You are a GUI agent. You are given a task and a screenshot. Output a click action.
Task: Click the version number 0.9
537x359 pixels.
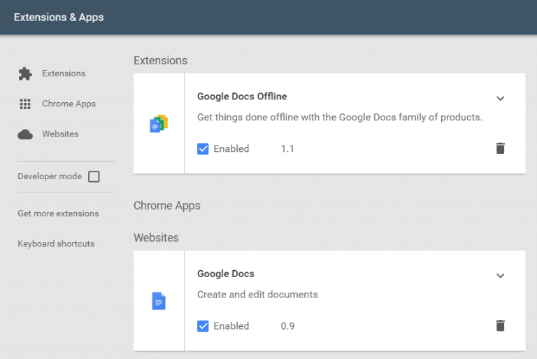pyautogui.click(x=287, y=325)
